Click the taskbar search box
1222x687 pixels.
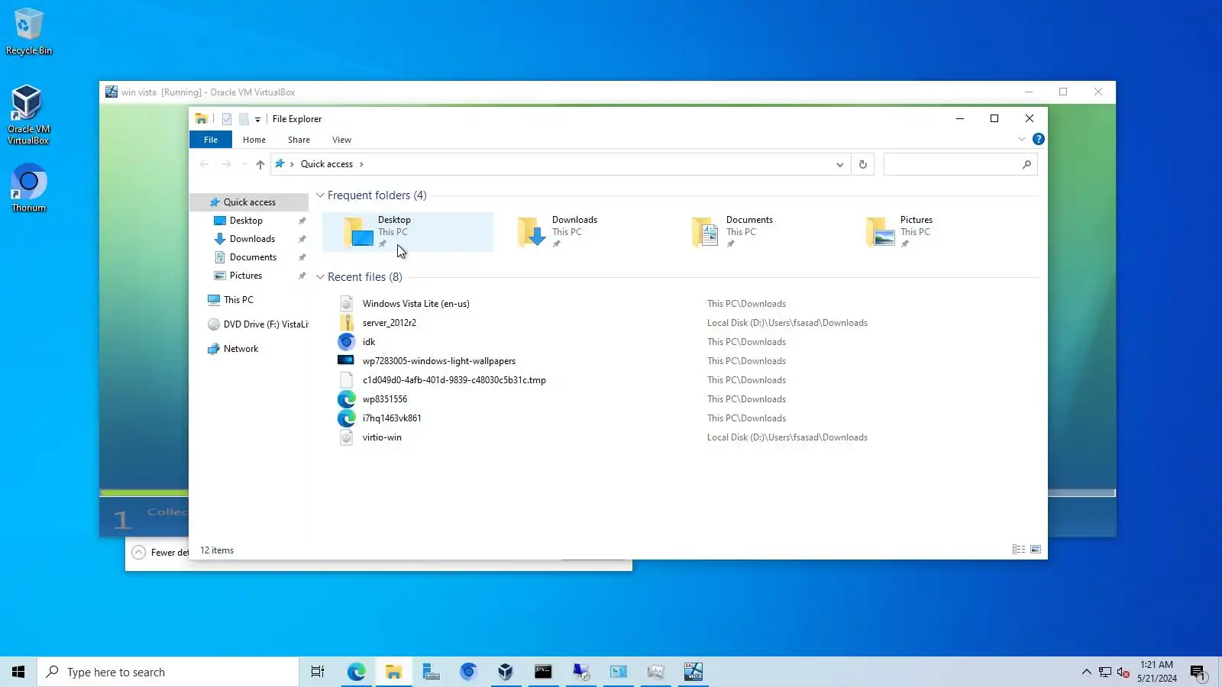(x=168, y=672)
